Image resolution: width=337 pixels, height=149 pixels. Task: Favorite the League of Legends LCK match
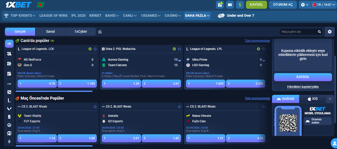pyautogui.click(x=95, y=49)
